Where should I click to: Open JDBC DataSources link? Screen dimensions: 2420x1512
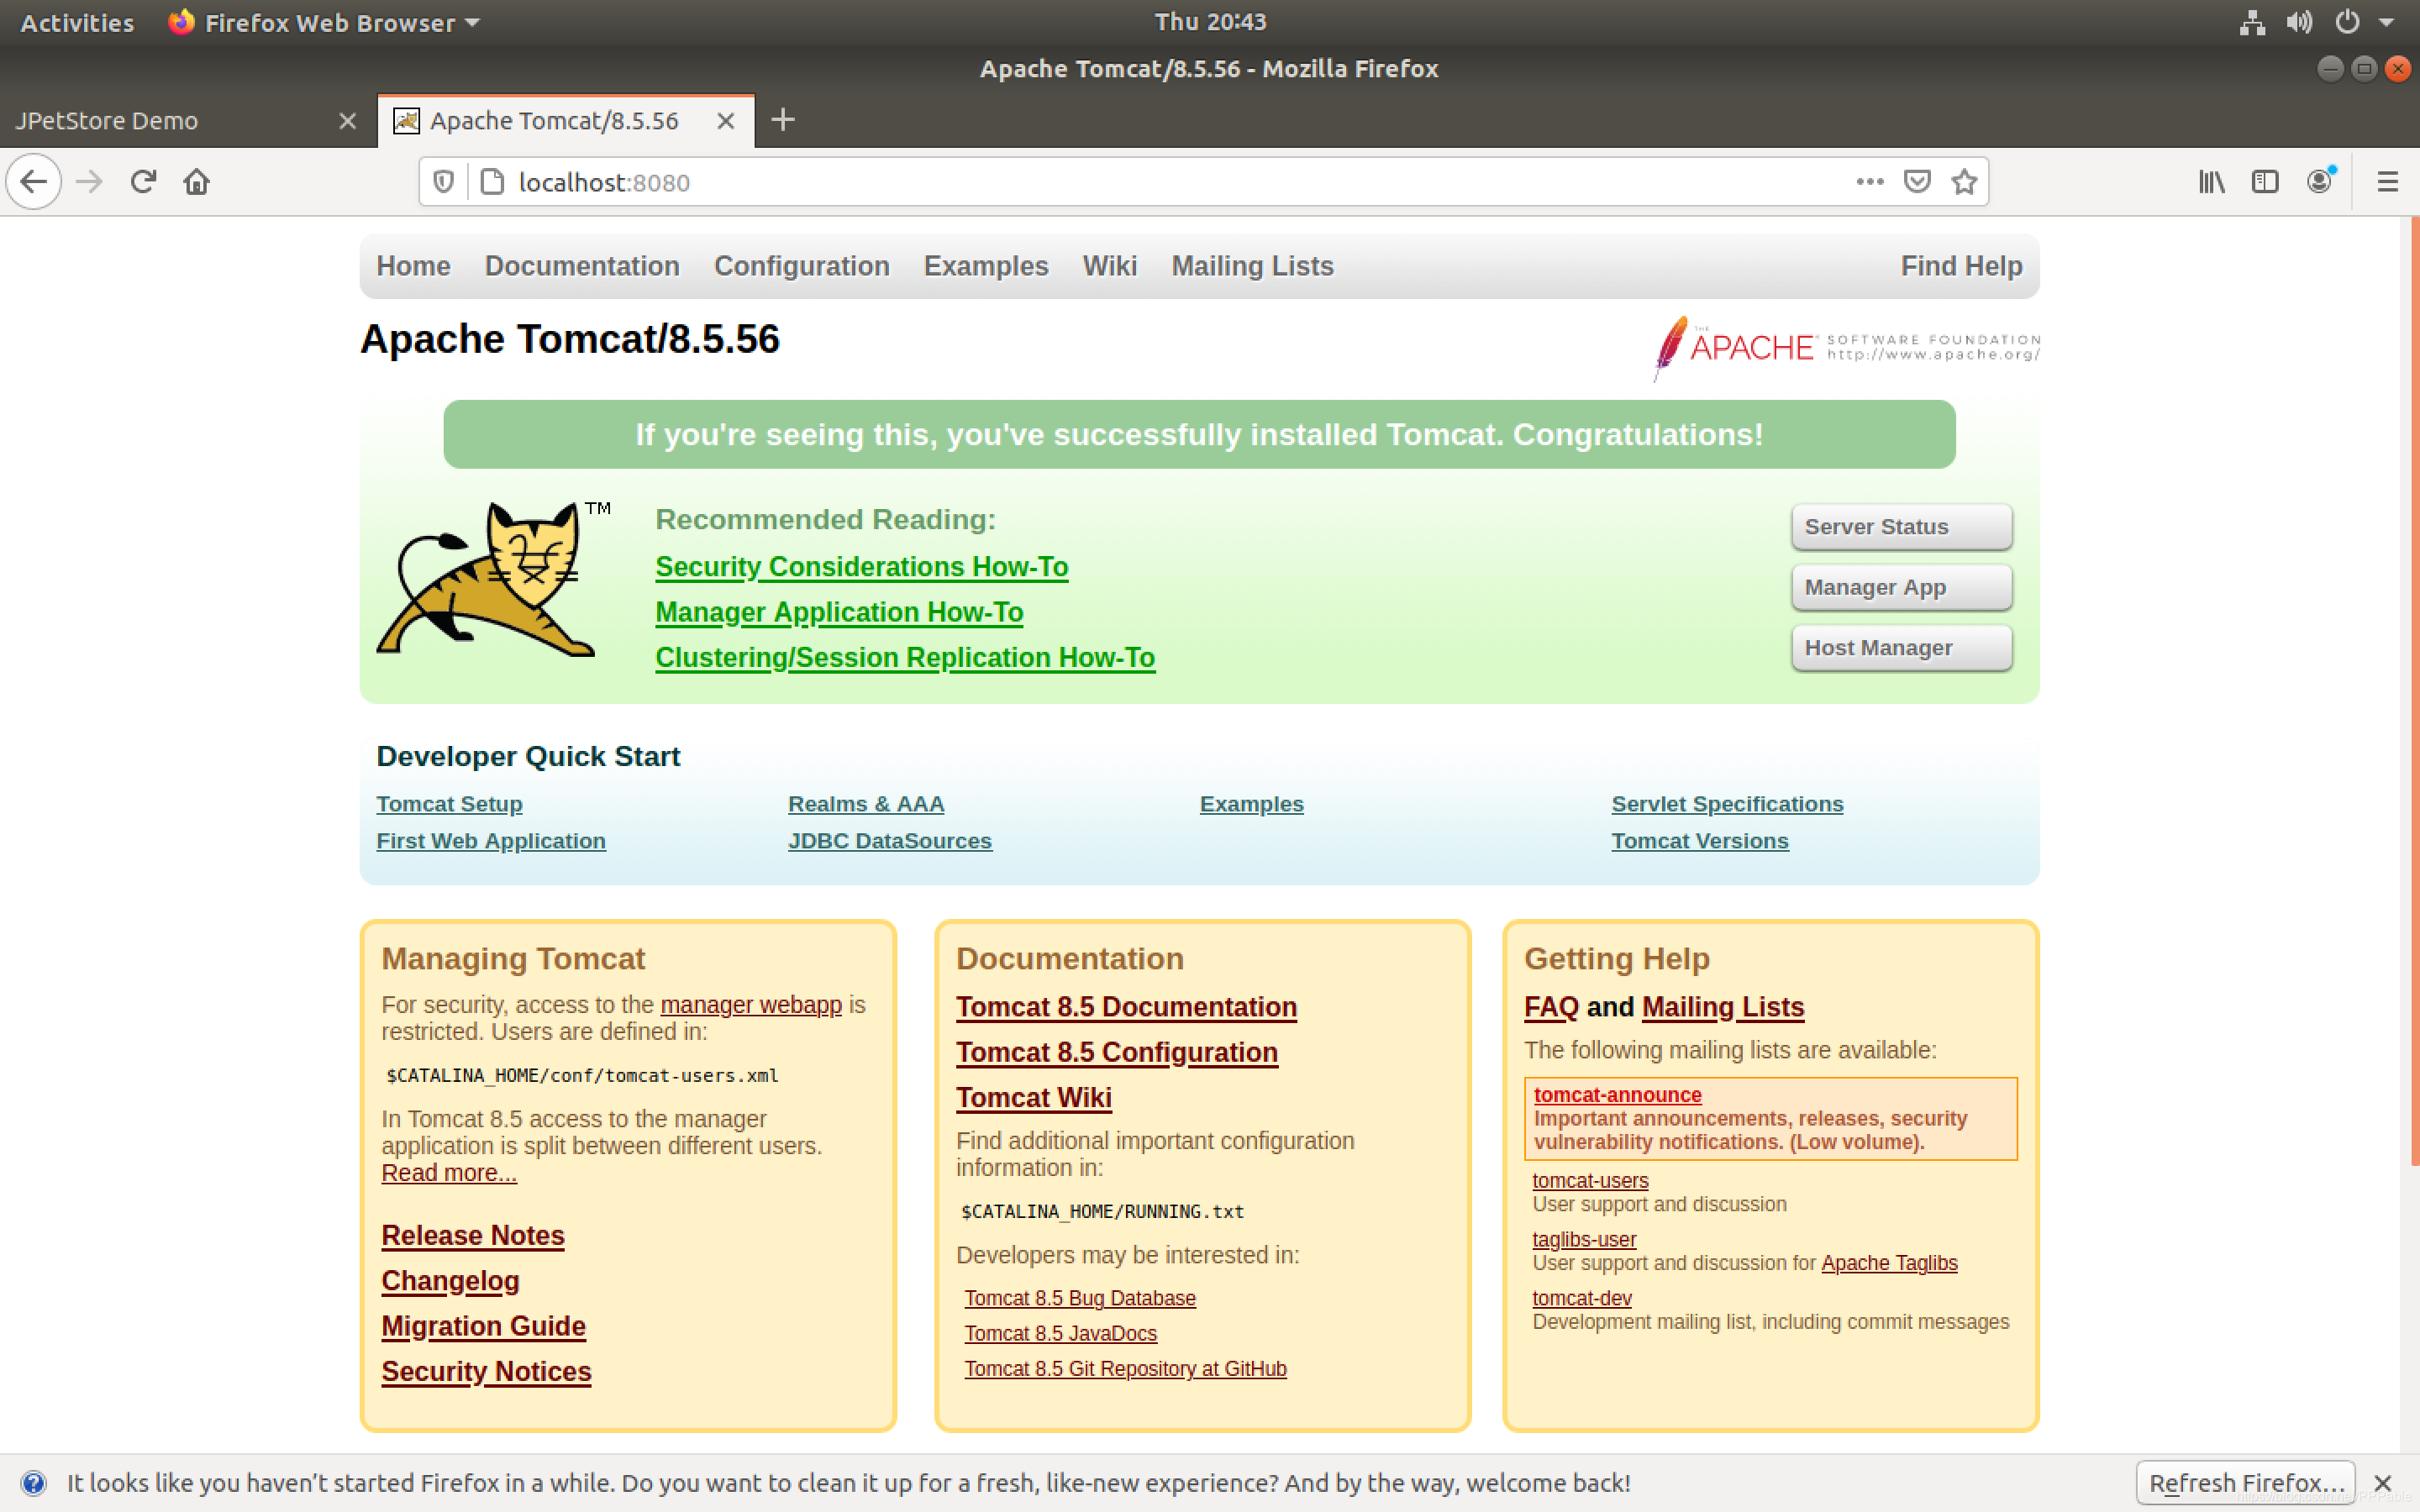click(890, 841)
